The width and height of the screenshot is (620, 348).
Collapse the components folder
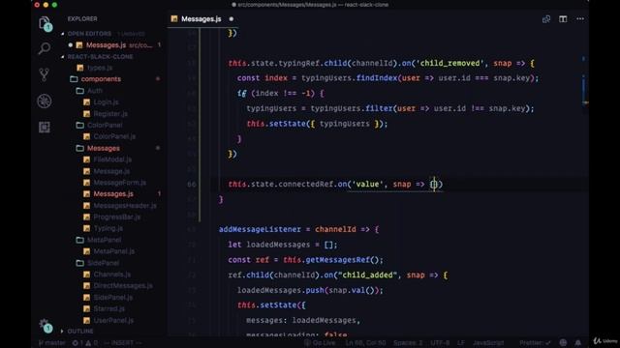101,79
